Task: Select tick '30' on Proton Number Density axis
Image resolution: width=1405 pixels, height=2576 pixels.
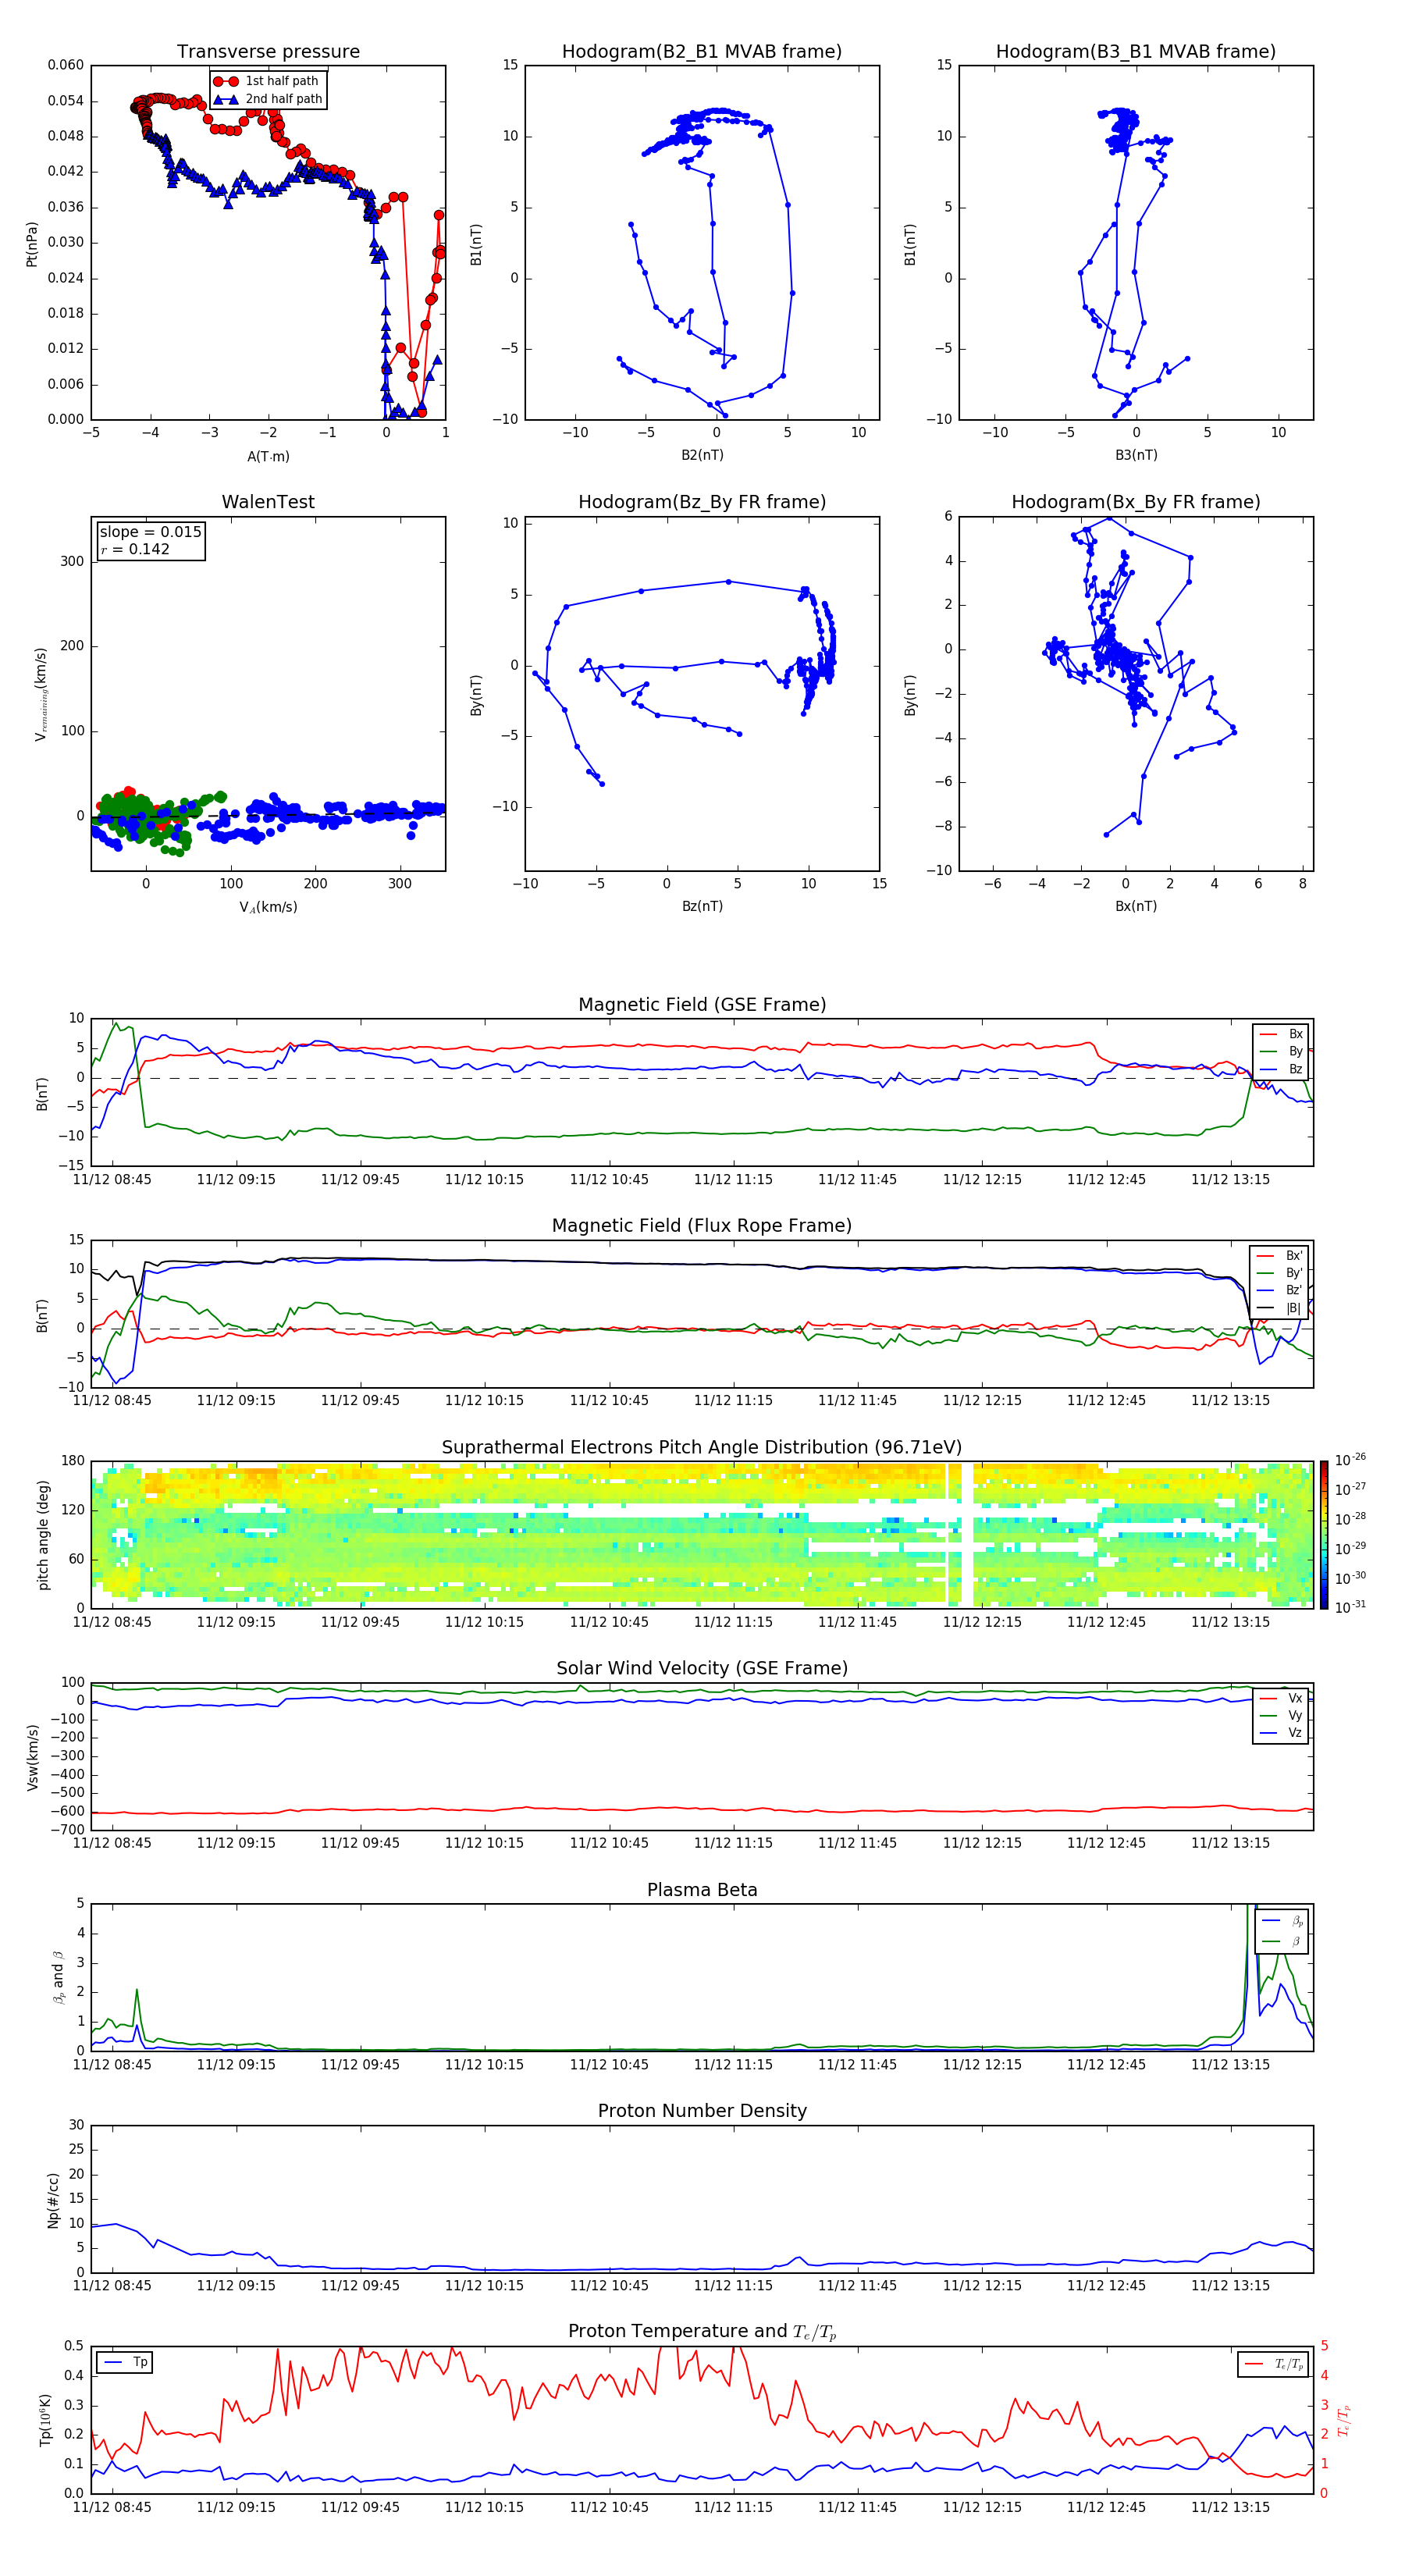Action: 76,2125
